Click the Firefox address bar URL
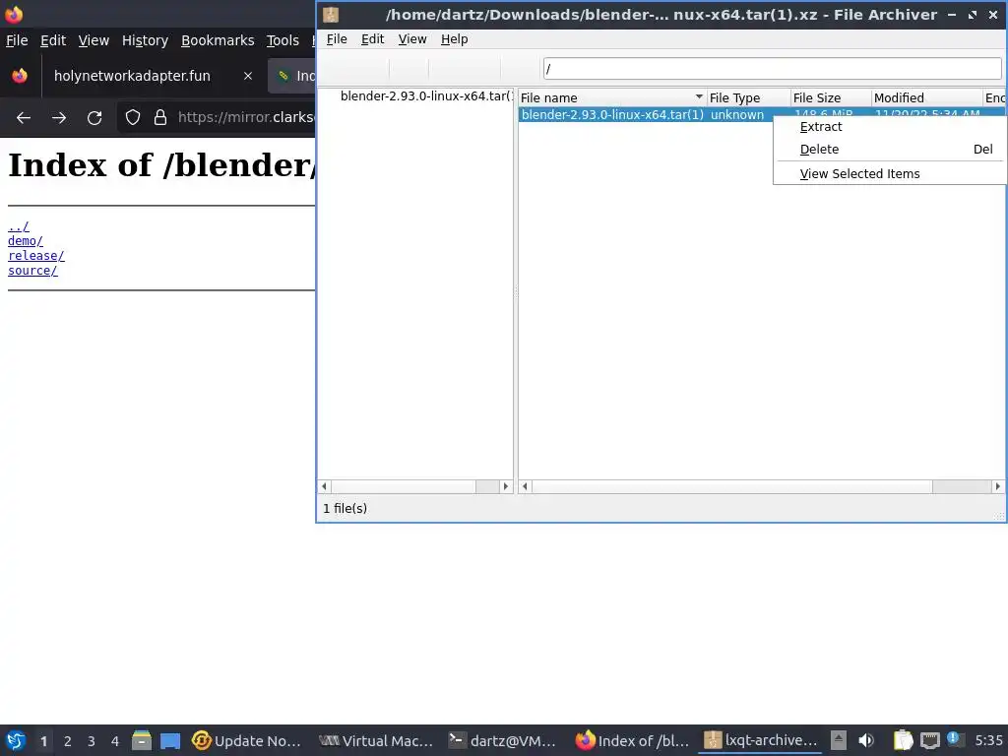Viewport: 1008px width, 756px height. 246,118
